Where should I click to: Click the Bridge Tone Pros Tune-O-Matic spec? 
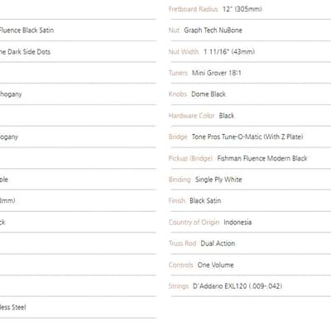pos(236,137)
